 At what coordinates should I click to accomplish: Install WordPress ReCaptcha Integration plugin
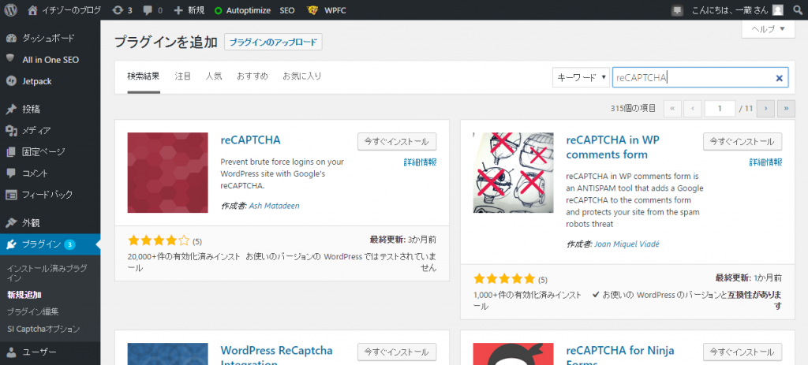(397, 352)
